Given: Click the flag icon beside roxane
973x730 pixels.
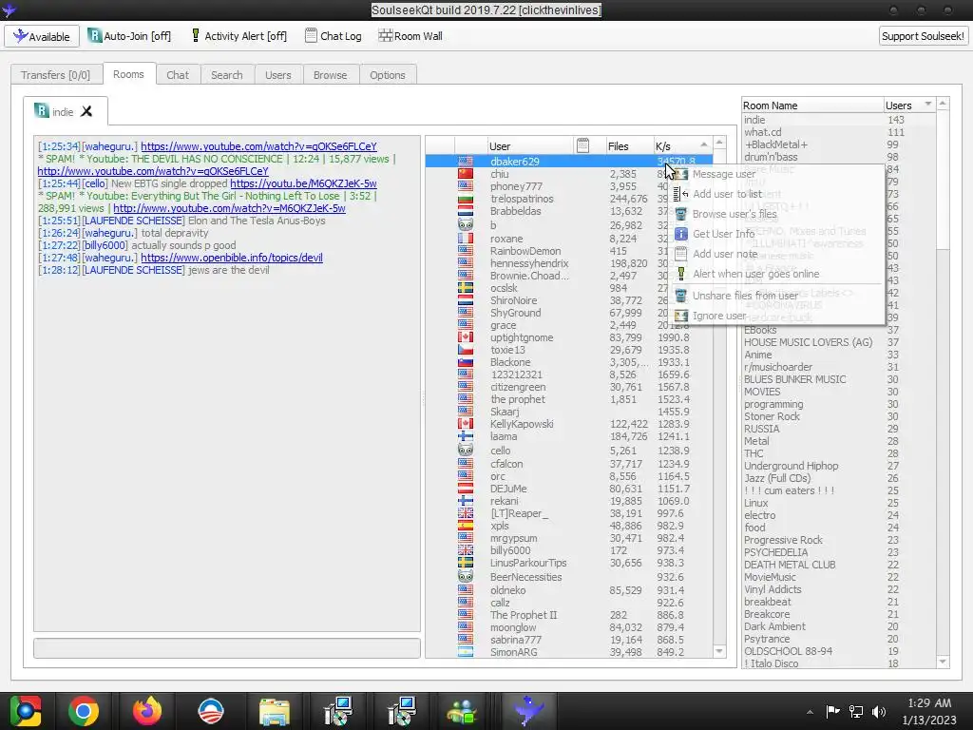Looking at the screenshot, I should pos(466,239).
